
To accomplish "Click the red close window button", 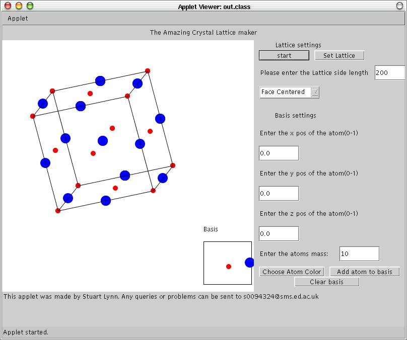I will point(8,6).
